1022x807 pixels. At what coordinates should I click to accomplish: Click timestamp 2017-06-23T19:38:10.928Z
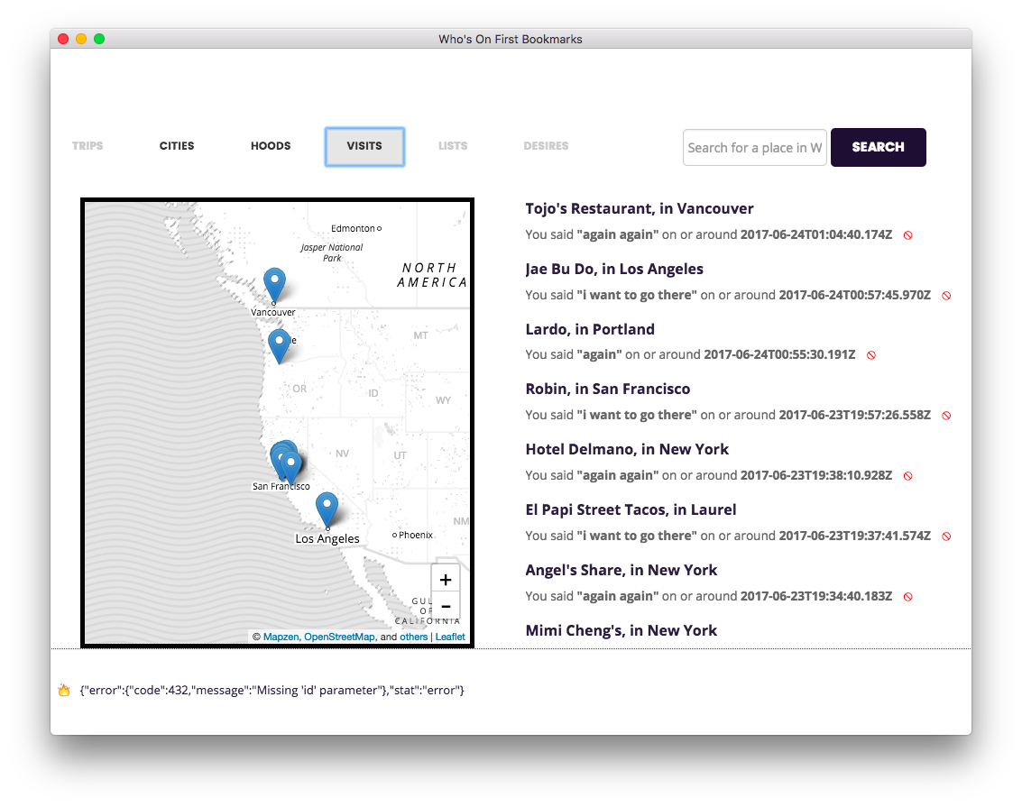pyautogui.click(x=816, y=475)
